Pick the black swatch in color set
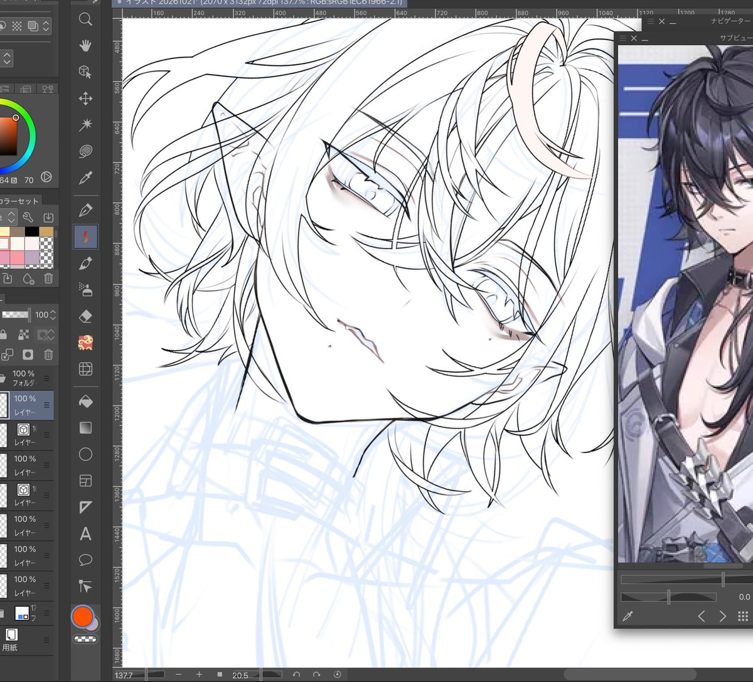The width and height of the screenshot is (753, 682). 32,232
